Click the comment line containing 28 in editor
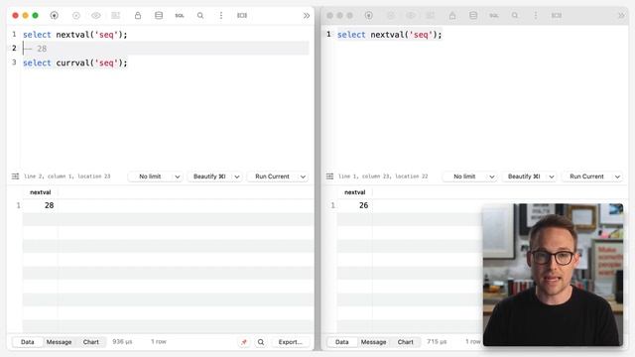 [166, 49]
